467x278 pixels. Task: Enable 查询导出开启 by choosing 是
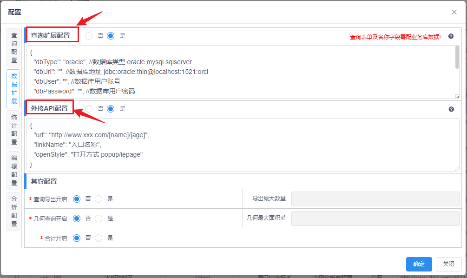coord(99,199)
